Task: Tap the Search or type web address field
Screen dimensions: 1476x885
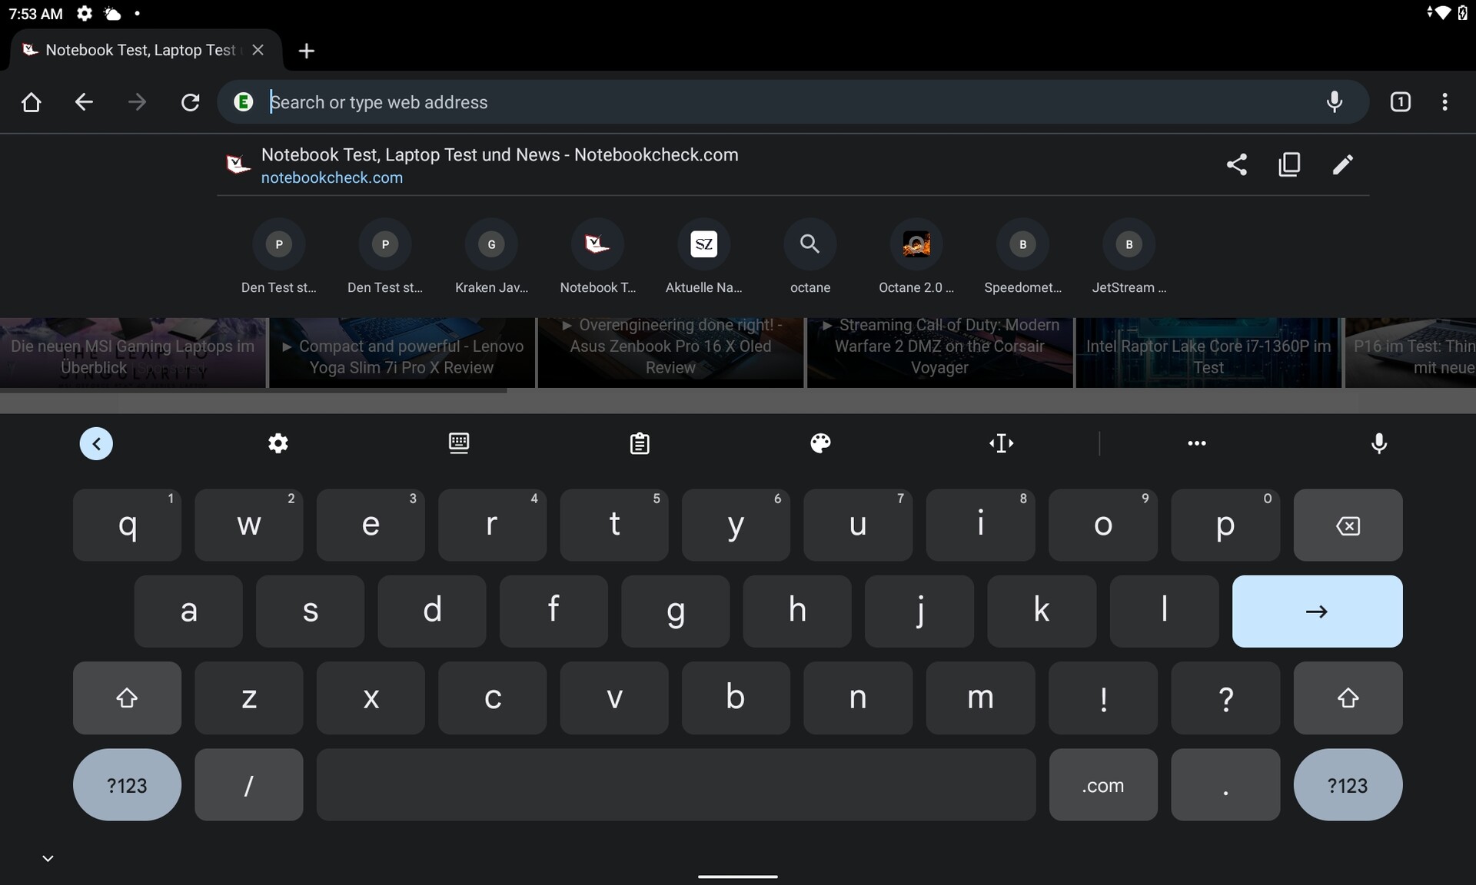Action: tap(769, 102)
